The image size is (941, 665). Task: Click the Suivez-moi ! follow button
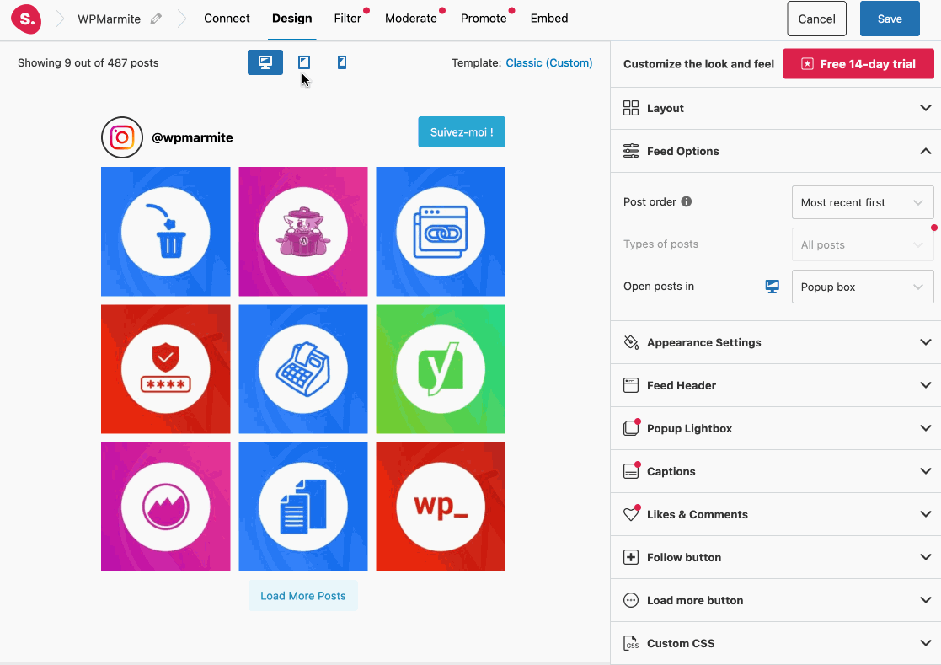462,132
